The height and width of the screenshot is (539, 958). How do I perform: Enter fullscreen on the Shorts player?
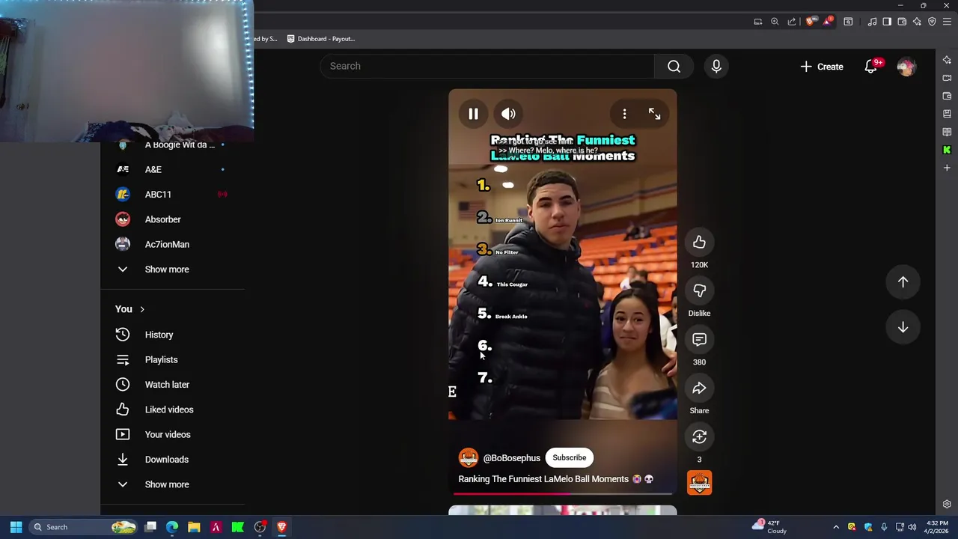(654, 114)
